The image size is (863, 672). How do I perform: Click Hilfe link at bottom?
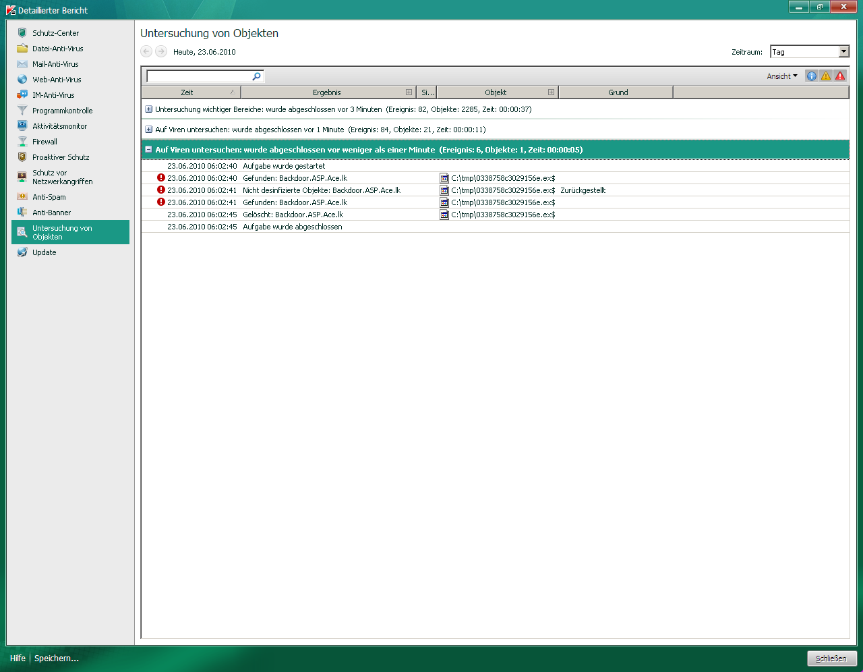click(18, 659)
